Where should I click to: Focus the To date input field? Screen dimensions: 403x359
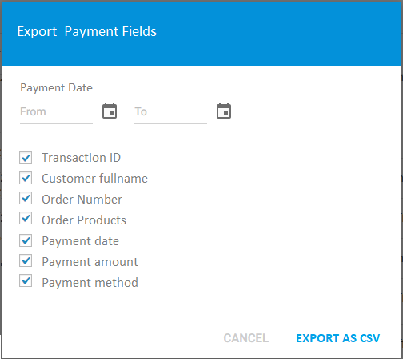170,112
